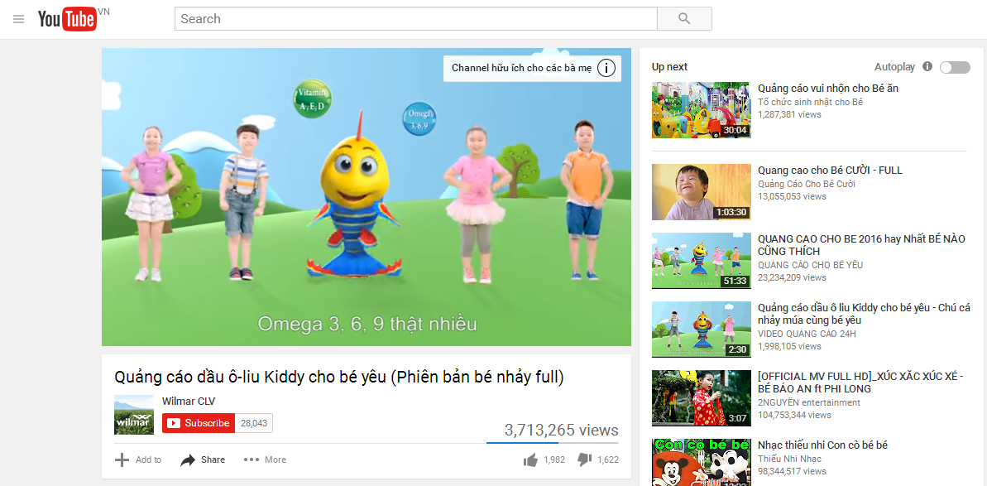Open Quang cao cho Bé CƯỜI thumbnail
The width and height of the screenshot is (987, 486).
tap(702, 192)
